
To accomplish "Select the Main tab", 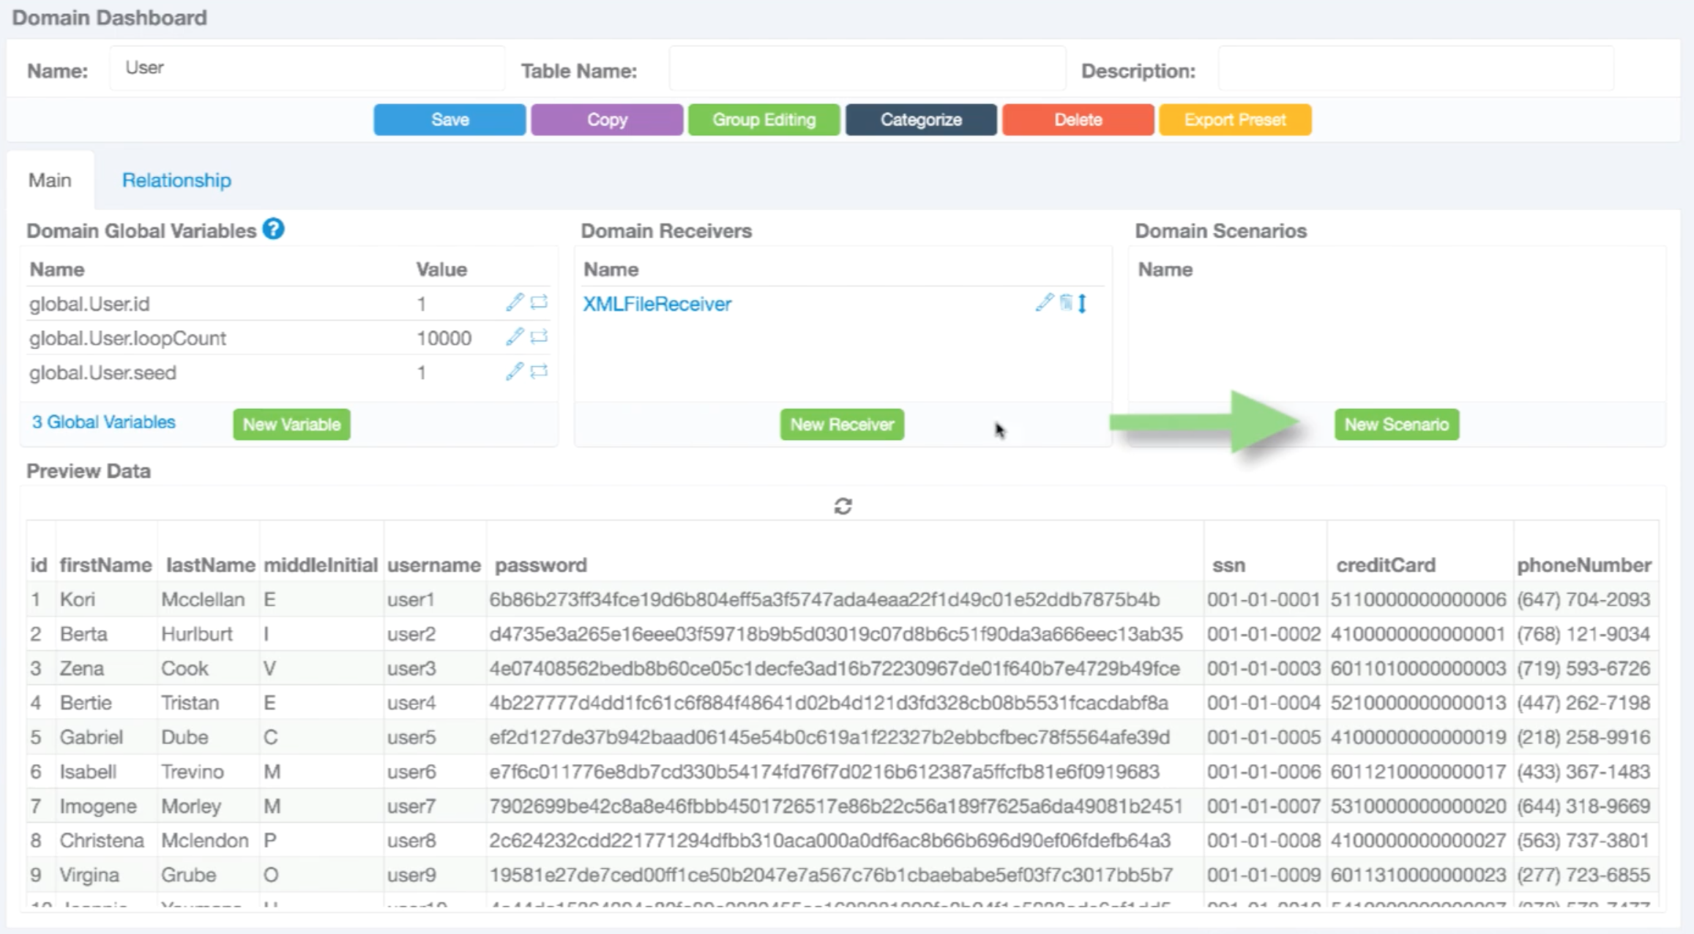I will (50, 180).
